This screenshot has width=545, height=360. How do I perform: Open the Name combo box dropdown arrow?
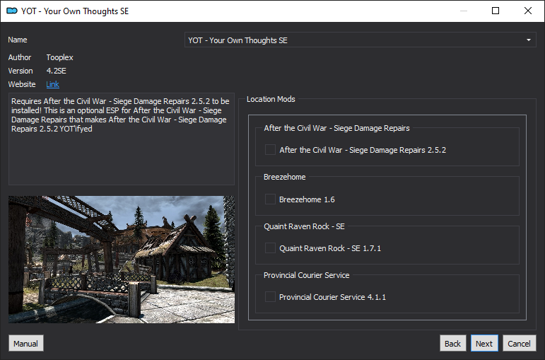tap(528, 40)
